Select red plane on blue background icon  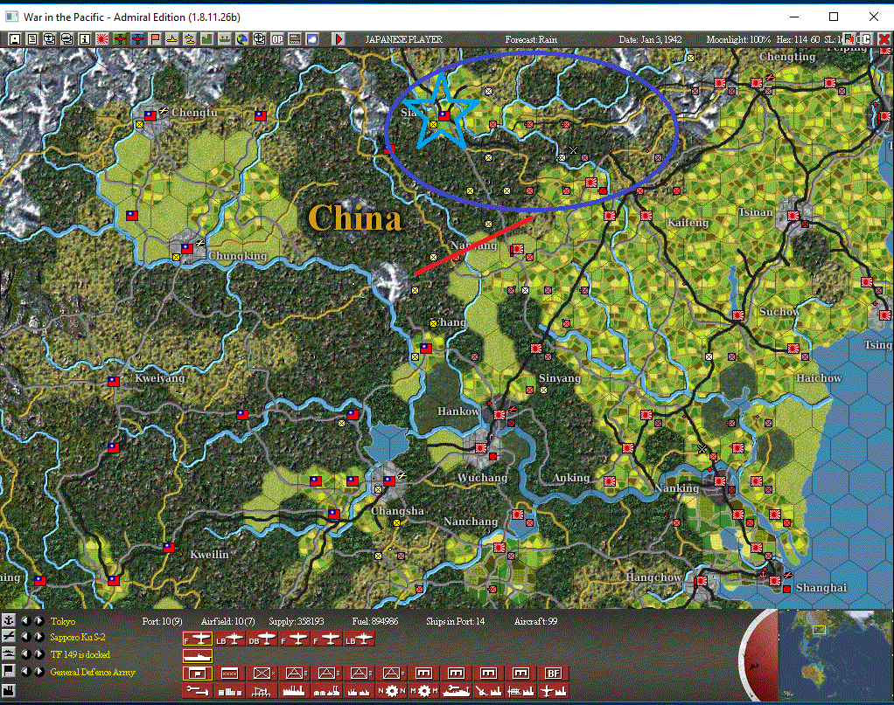(x=137, y=39)
